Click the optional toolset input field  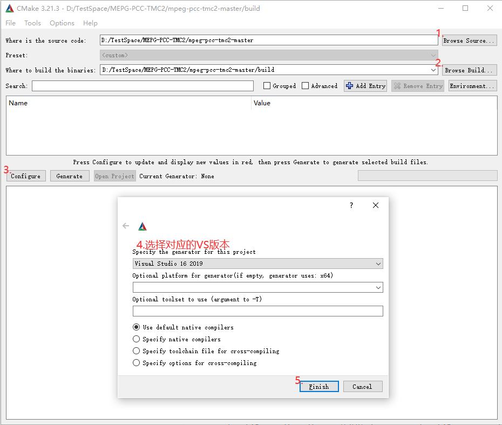pyautogui.click(x=257, y=311)
